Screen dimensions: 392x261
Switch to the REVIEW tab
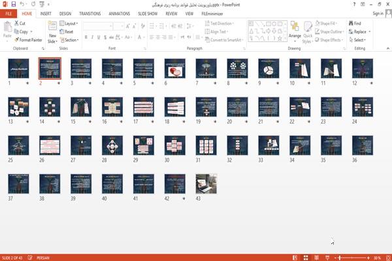click(171, 14)
